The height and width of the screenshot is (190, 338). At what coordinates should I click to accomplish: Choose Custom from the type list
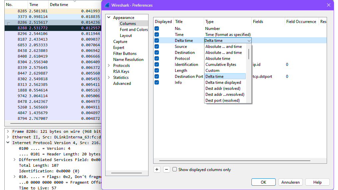[212, 71]
